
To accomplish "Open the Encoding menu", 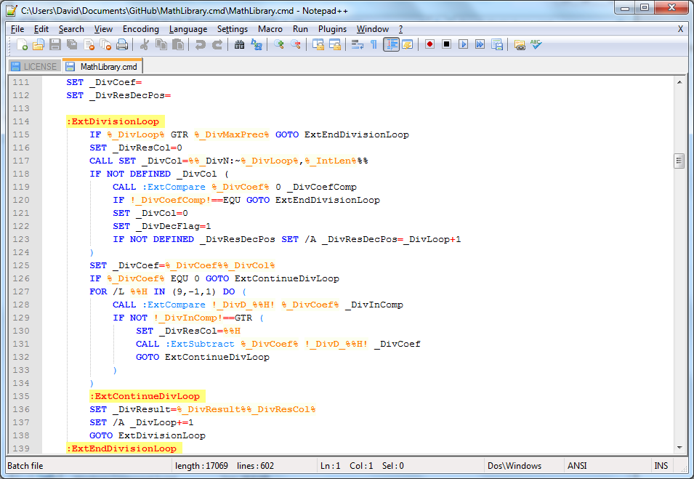I will (x=140, y=29).
